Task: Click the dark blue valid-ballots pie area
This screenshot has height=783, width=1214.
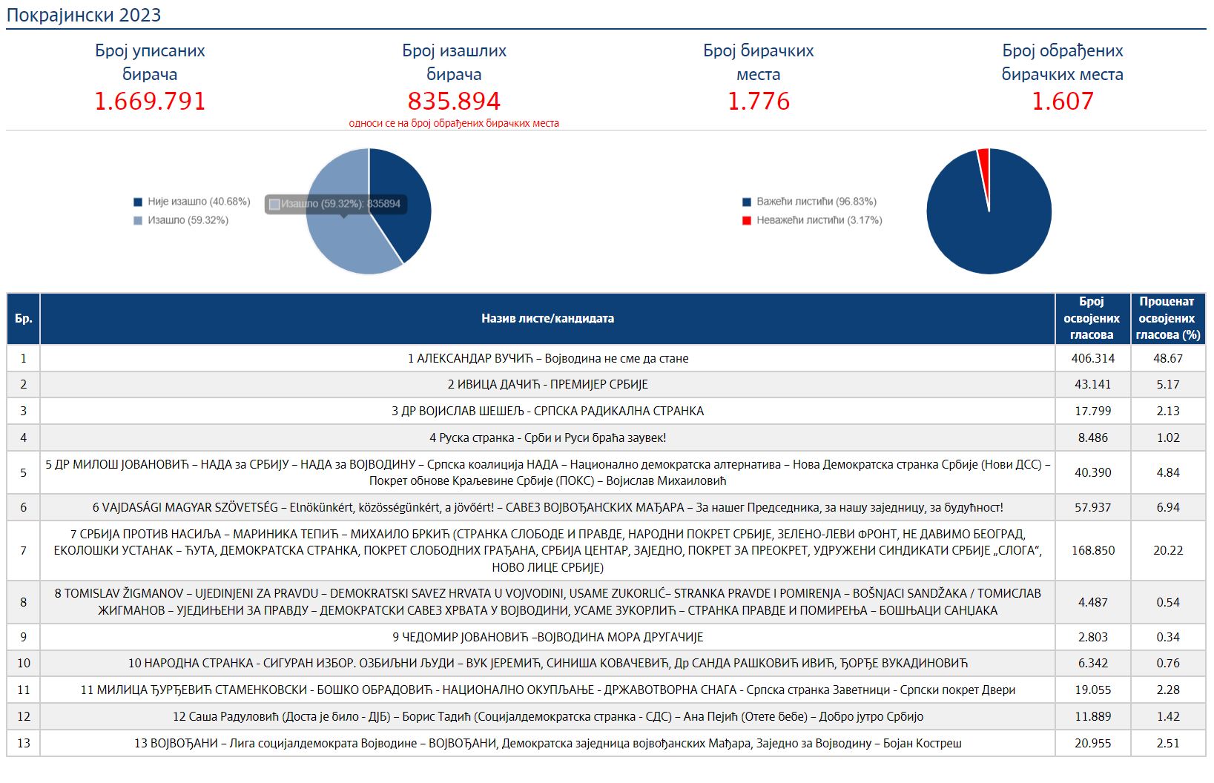Action: 989,230
